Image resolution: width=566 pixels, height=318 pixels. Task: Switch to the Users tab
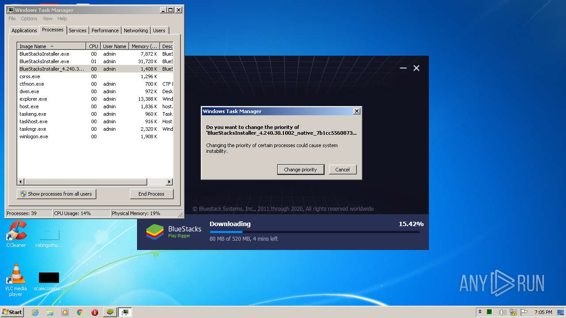pyautogui.click(x=159, y=30)
